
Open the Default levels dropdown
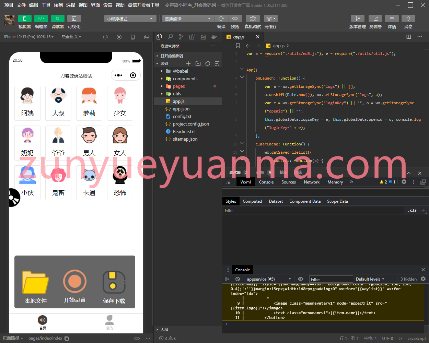click(370, 279)
